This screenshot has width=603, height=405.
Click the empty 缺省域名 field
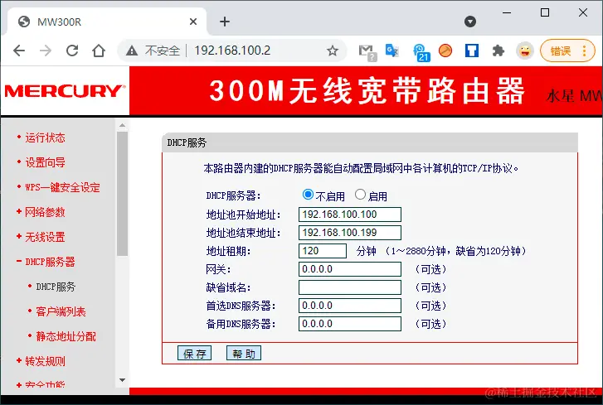[x=349, y=287]
